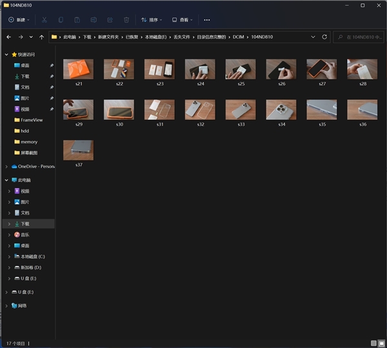Image resolution: width=387 pixels, height=348 pixels.
Task: Click the Delete trash icon in toolbar
Action: [126, 20]
